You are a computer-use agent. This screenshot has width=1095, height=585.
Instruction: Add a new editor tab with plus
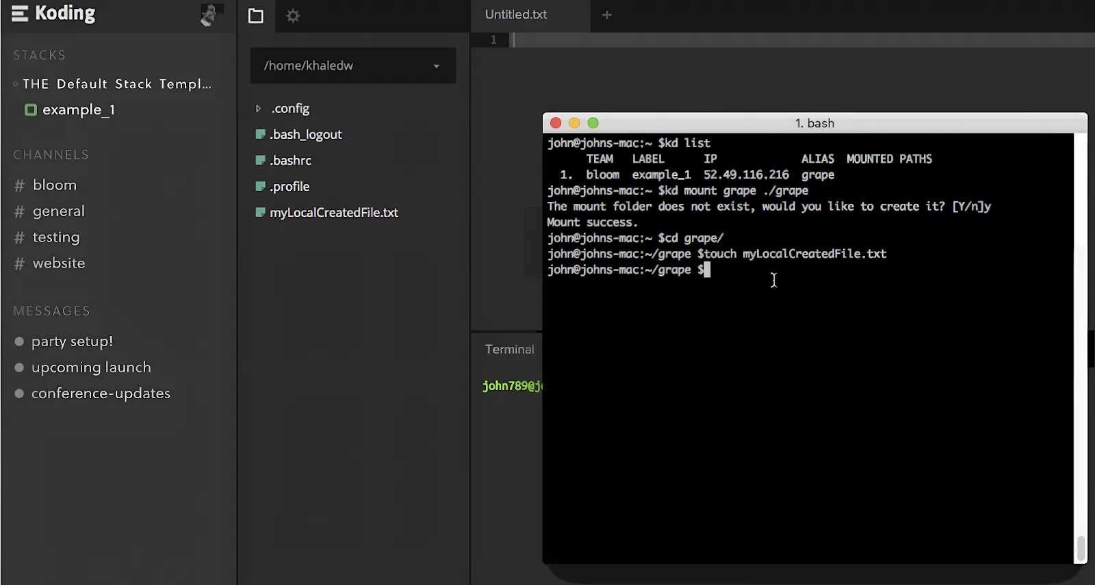[x=607, y=15]
